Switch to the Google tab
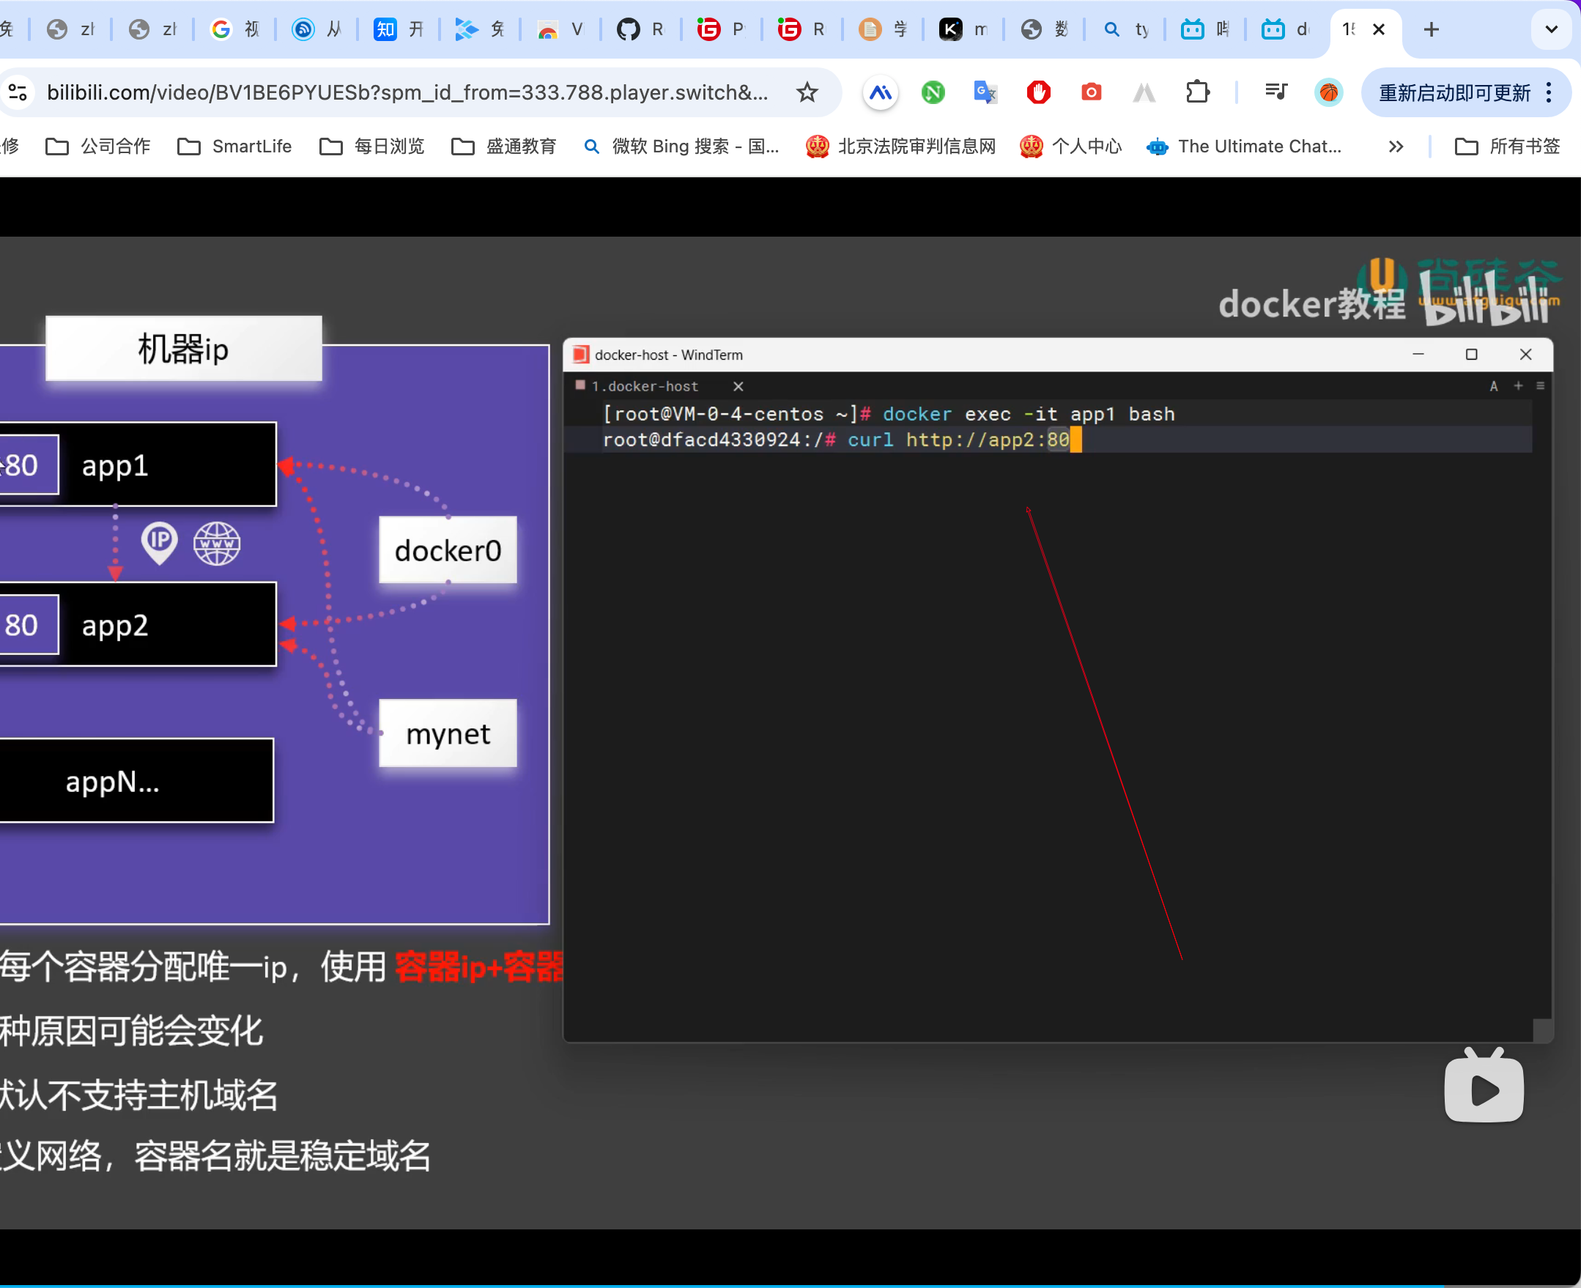The image size is (1581, 1288). point(234,30)
